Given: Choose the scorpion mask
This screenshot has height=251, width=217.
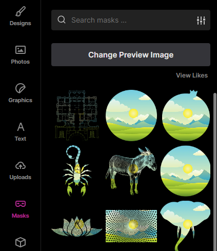Looking at the screenshot, I should click(77, 171).
